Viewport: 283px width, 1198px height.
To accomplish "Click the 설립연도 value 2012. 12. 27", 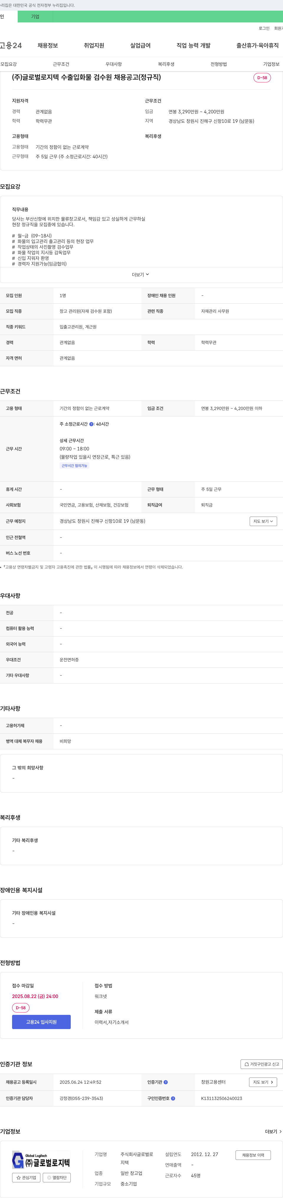I will 205,1154.
